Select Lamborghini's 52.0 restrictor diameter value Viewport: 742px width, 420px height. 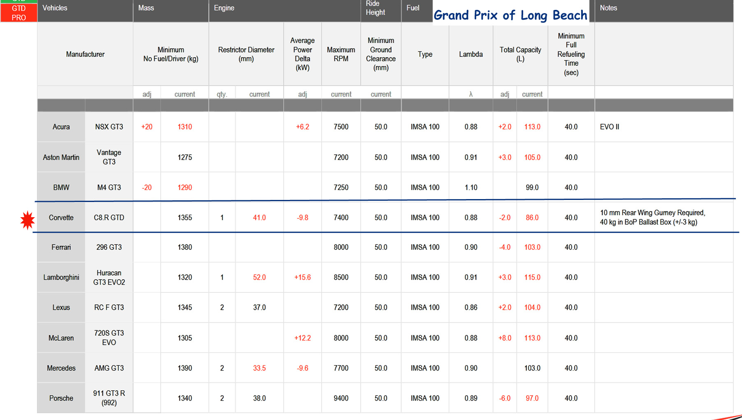coord(259,278)
